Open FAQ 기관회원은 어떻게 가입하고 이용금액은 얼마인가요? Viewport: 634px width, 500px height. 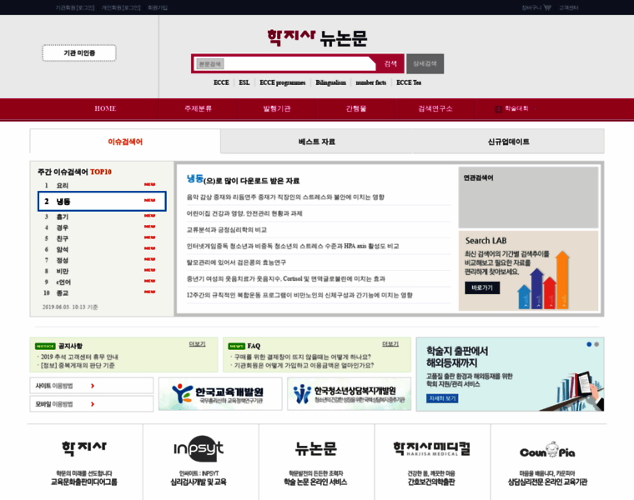click(x=304, y=366)
